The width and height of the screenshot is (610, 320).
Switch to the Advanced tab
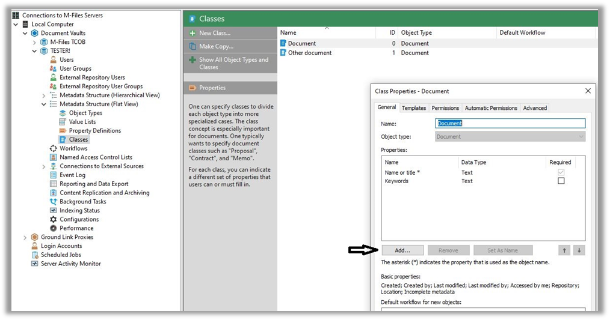[535, 108]
